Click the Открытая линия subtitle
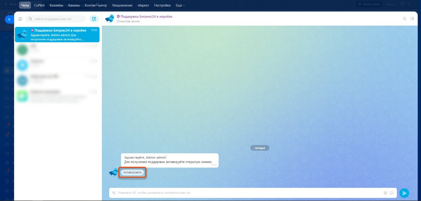This screenshot has height=201, width=421. 128,21
